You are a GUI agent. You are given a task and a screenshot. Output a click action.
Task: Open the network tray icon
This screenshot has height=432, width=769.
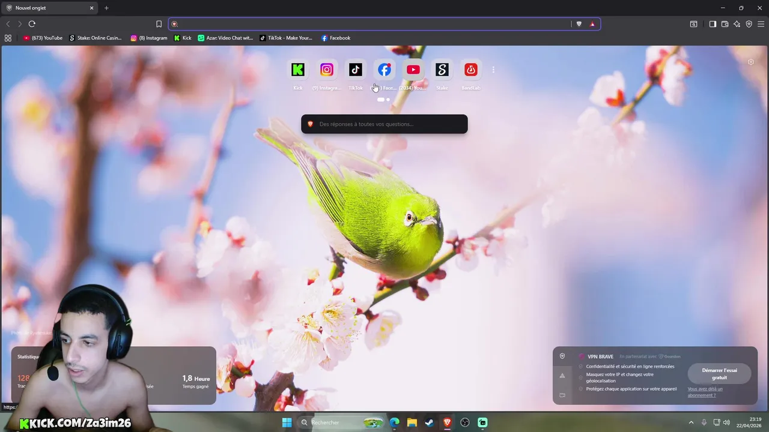[716, 422]
